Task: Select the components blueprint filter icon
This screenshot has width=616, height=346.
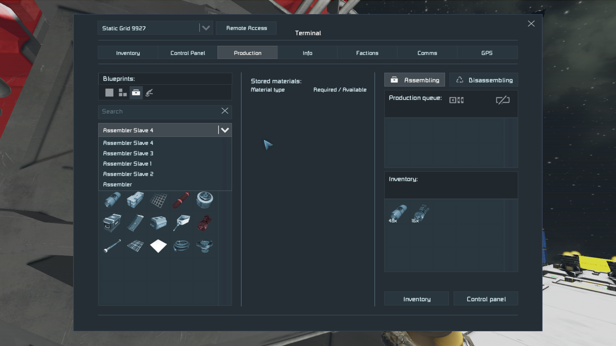Action: (x=136, y=93)
